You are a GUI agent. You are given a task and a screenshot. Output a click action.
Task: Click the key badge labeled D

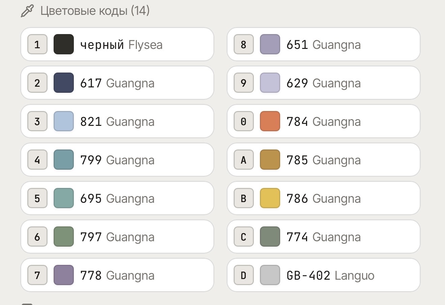(244, 275)
